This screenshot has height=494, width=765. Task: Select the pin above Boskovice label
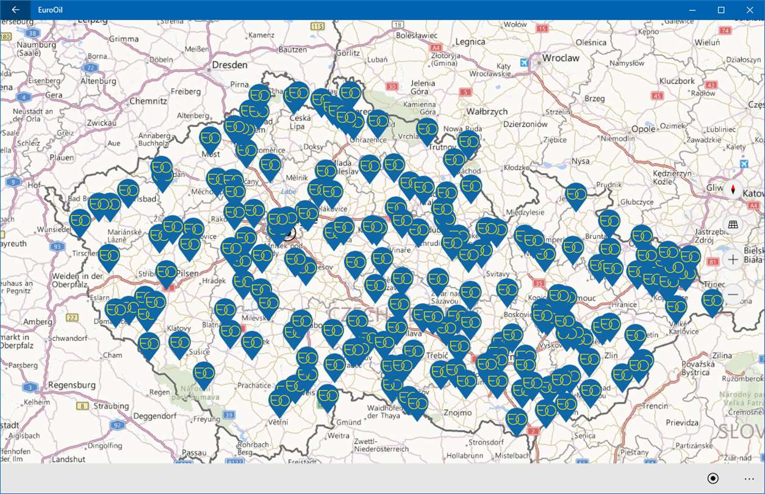click(x=508, y=292)
